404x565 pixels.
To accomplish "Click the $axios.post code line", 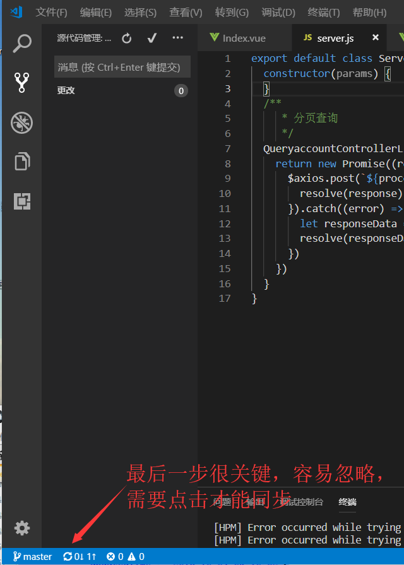I will (x=346, y=179).
